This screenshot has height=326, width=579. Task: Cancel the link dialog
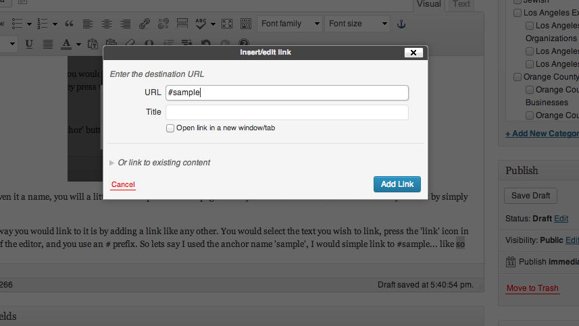pyautogui.click(x=123, y=184)
